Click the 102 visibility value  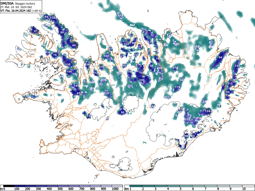tap(126, 44)
